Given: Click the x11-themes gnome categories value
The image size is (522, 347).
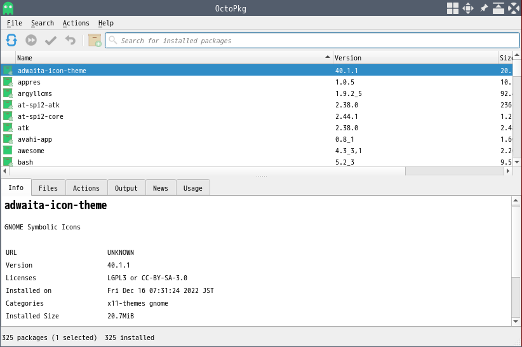Looking at the screenshot, I should tap(138, 303).
